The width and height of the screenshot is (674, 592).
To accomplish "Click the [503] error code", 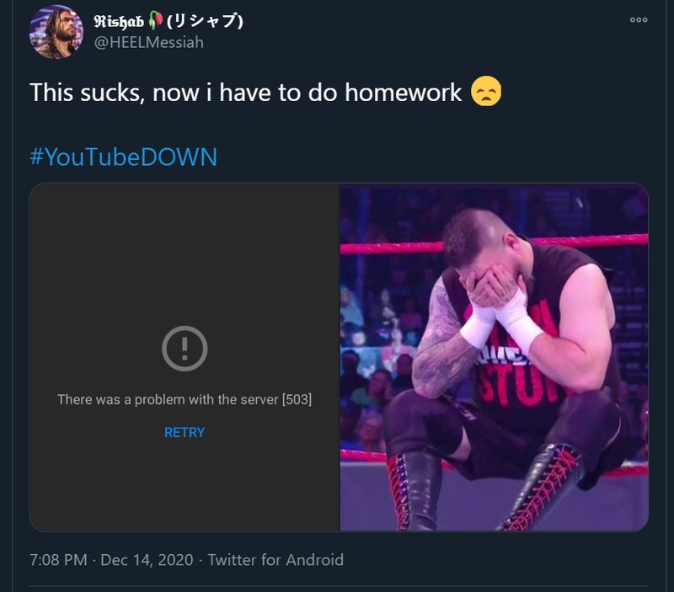I will pyautogui.click(x=297, y=399).
